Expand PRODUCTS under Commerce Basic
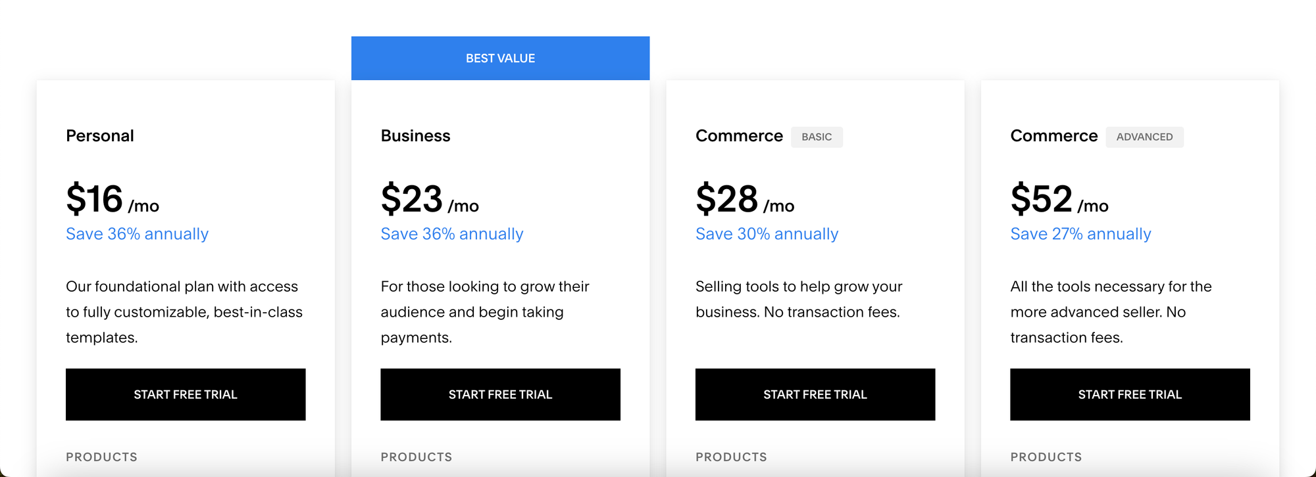Image resolution: width=1316 pixels, height=477 pixels. click(731, 457)
